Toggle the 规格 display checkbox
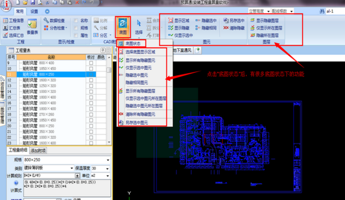The height and width of the screenshot is (200, 345). click(x=76, y=28)
